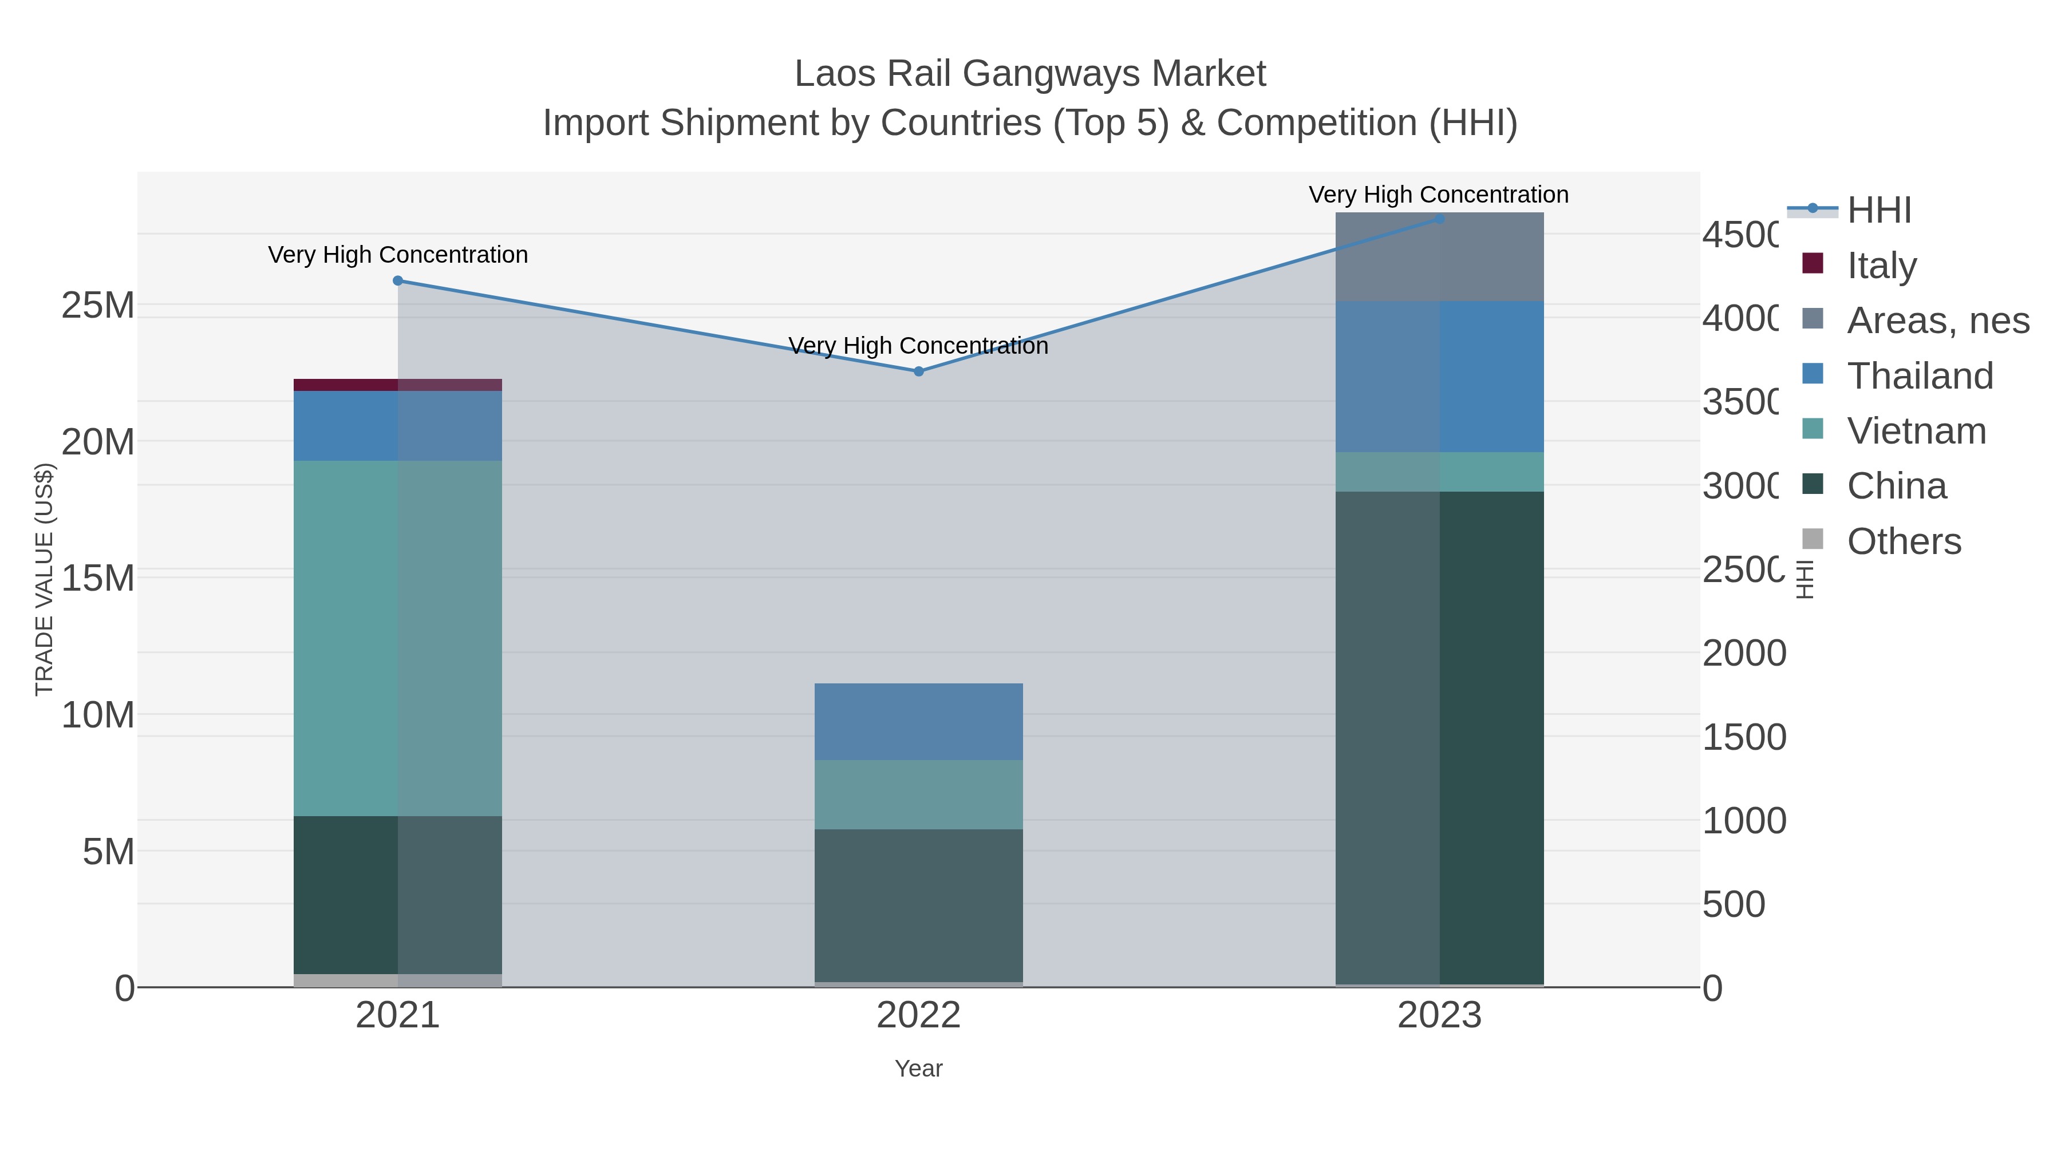This screenshot has height=1159, width=2061.
Task: Toggle the Thailand legend entry
Action: [1897, 375]
